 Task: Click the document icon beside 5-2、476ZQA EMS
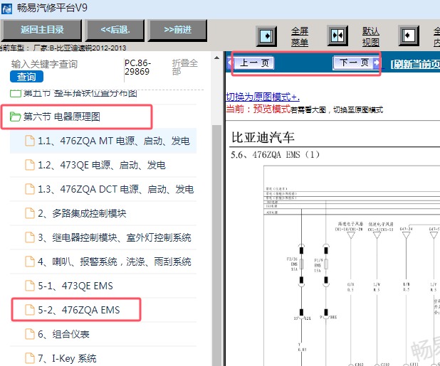click(30, 310)
